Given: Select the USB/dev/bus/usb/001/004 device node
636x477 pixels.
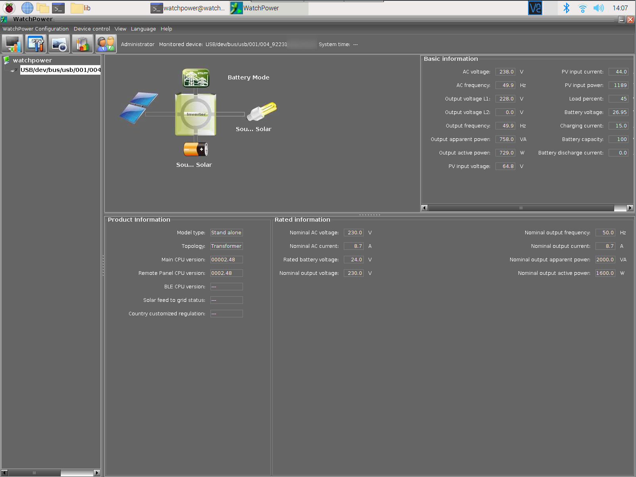Looking at the screenshot, I should coord(60,70).
